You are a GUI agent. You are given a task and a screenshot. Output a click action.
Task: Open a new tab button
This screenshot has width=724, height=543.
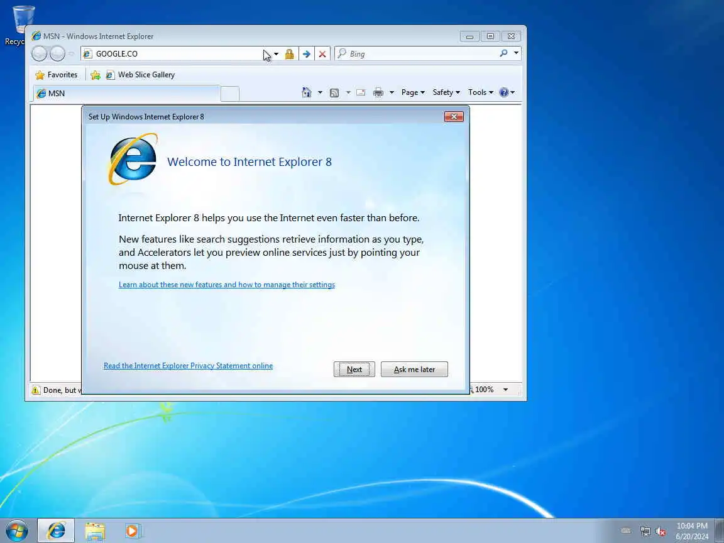click(230, 93)
